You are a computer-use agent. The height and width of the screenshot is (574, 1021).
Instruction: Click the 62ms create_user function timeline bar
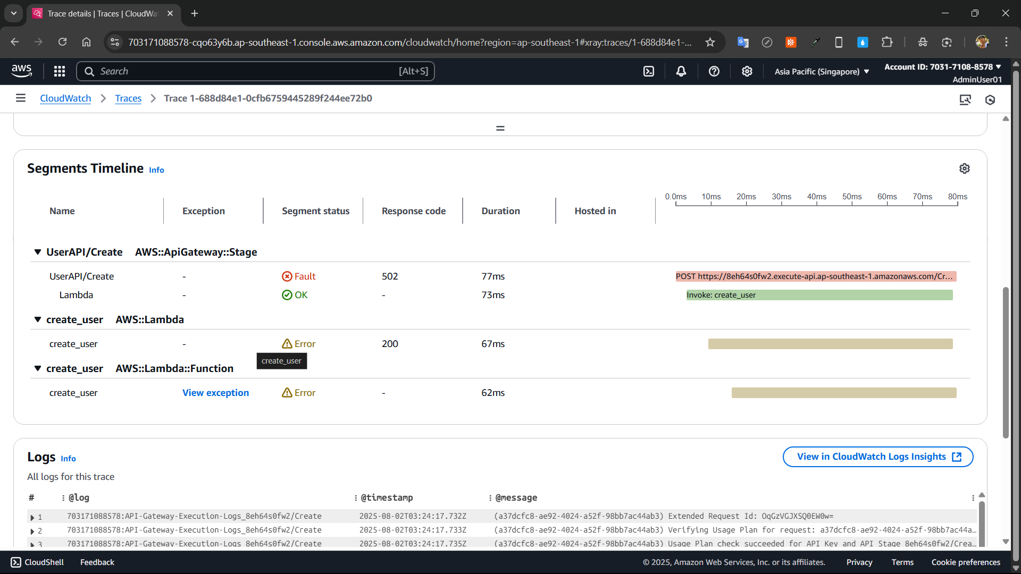pyautogui.click(x=844, y=393)
